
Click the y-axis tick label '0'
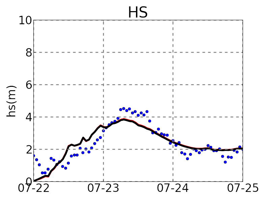tap(29, 181)
